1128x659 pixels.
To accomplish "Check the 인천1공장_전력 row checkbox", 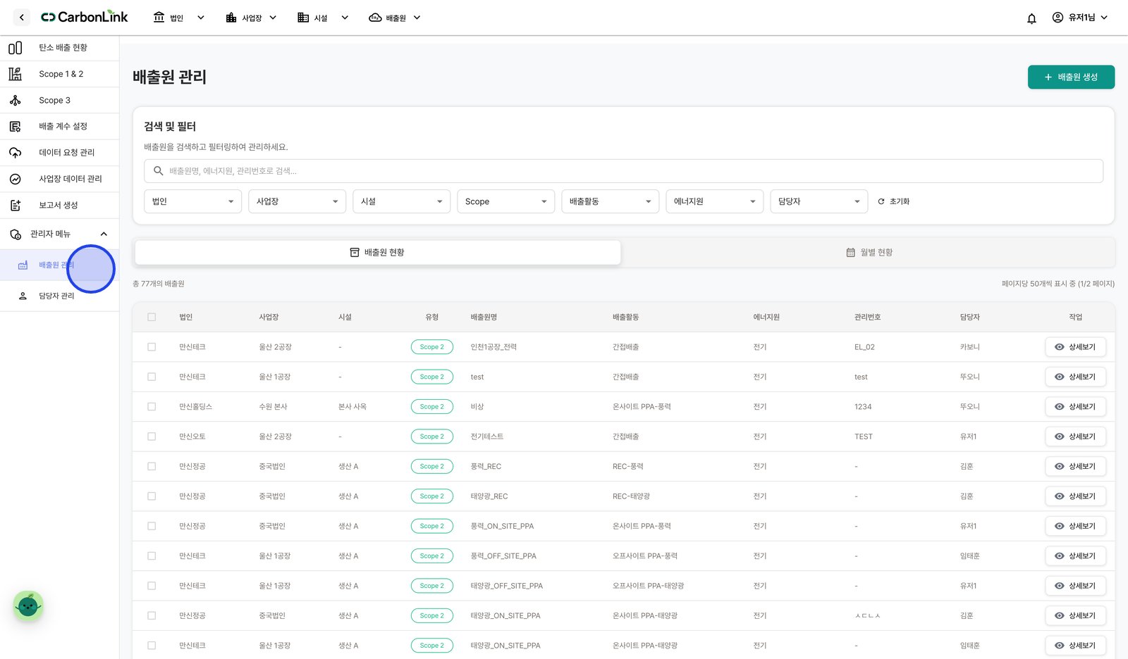I will 152,347.
